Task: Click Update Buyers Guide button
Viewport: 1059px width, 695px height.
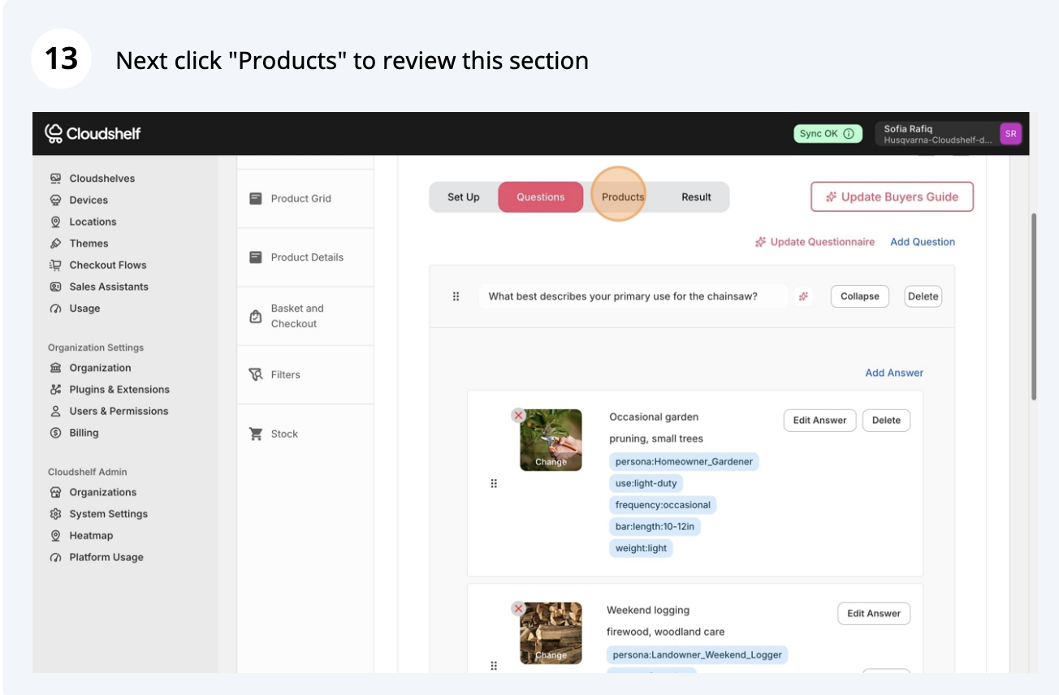Action: tap(892, 196)
